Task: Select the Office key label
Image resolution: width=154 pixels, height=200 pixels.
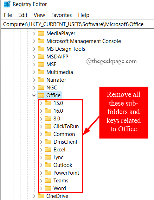Action: [x=53, y=95]
